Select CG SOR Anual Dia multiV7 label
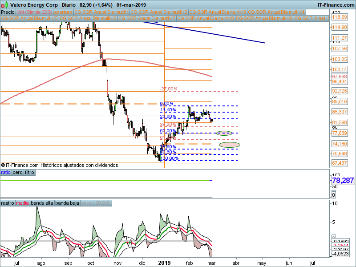The image size is (356, 267). point(147,18)
